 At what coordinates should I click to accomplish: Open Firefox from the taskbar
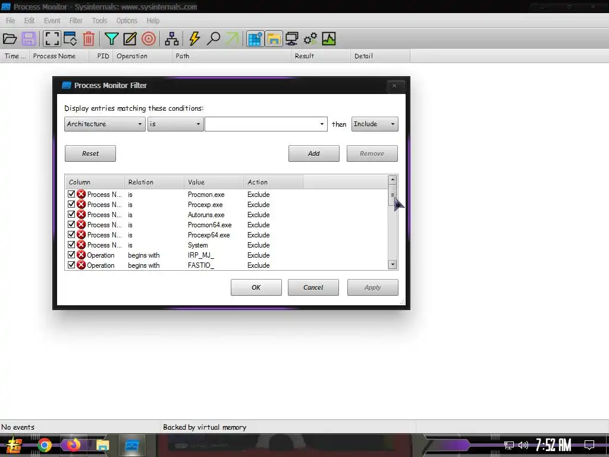tap(73, 445)
